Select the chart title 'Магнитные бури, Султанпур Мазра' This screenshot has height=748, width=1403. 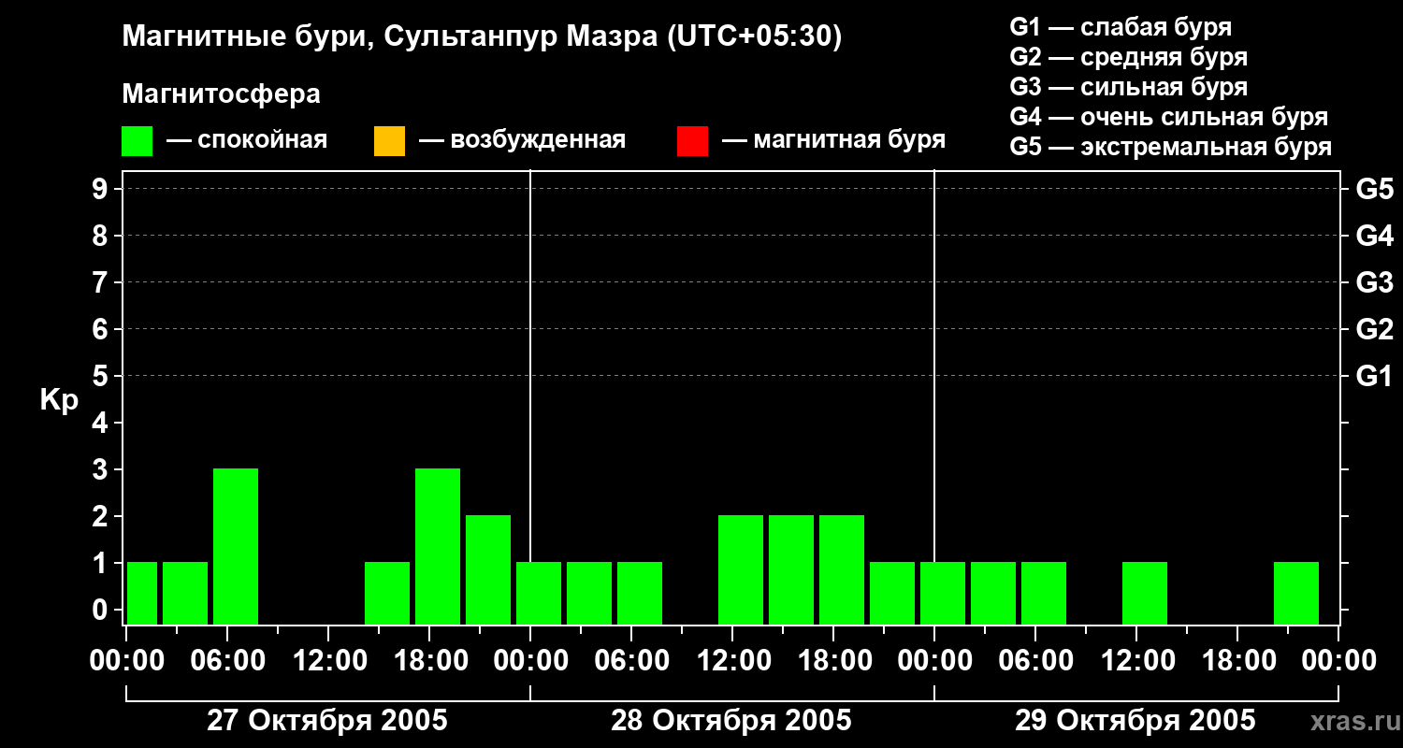389,37
